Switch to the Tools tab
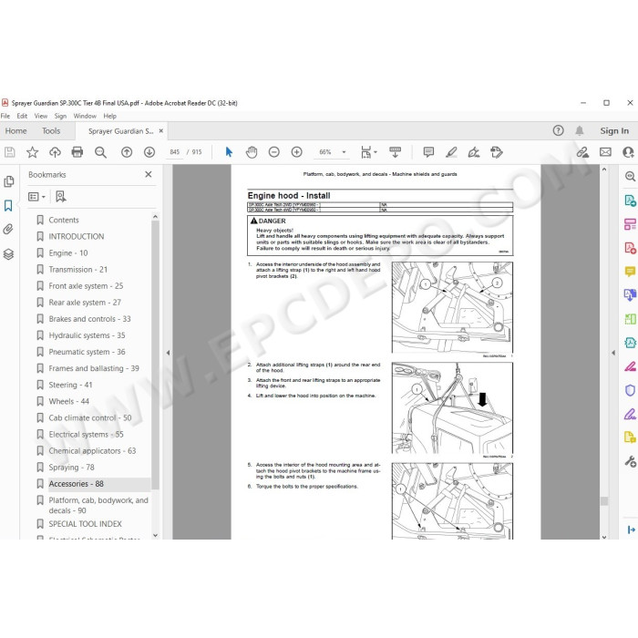638x638 pixels. coord(51,131)
